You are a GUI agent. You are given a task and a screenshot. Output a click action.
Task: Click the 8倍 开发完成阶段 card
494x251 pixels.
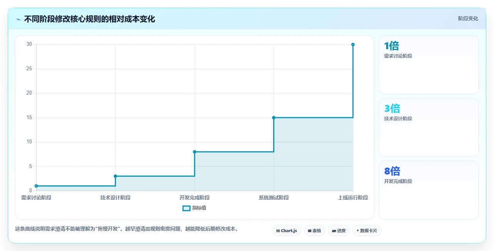click(x=429, y=190)
